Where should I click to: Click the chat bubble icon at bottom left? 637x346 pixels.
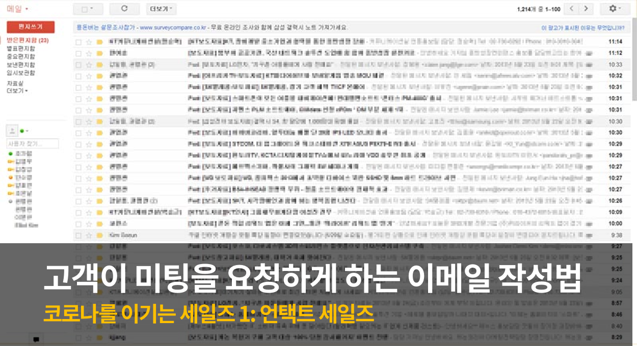(x=36, y=339)
